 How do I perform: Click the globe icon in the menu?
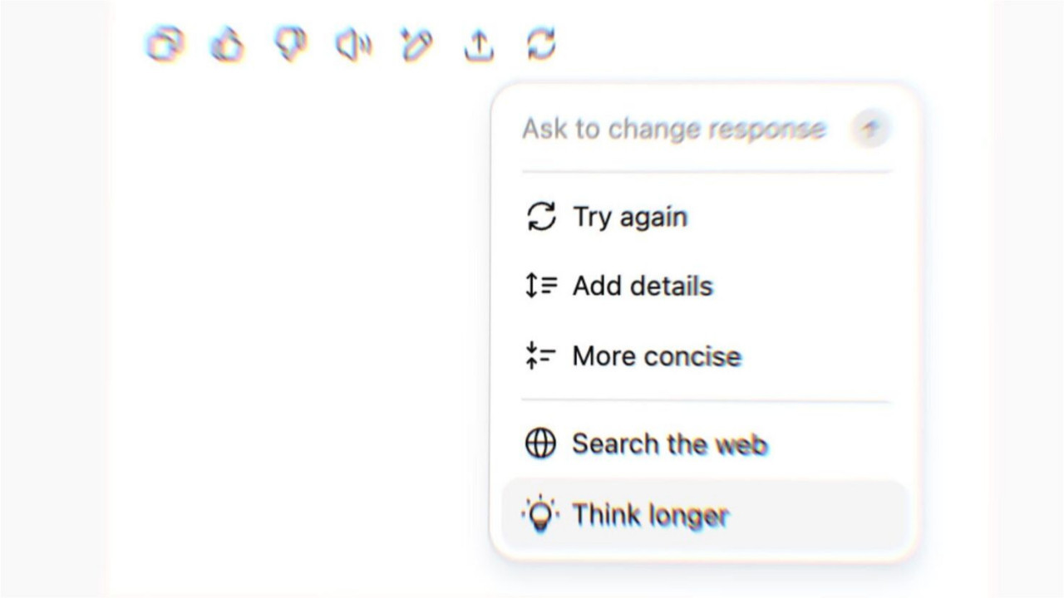coord(540,444)
